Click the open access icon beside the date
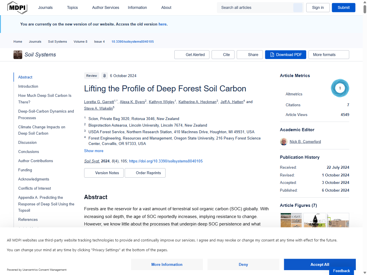Image resolution: width=367 pixels, height=275 pixels. [x=104, y=76]
